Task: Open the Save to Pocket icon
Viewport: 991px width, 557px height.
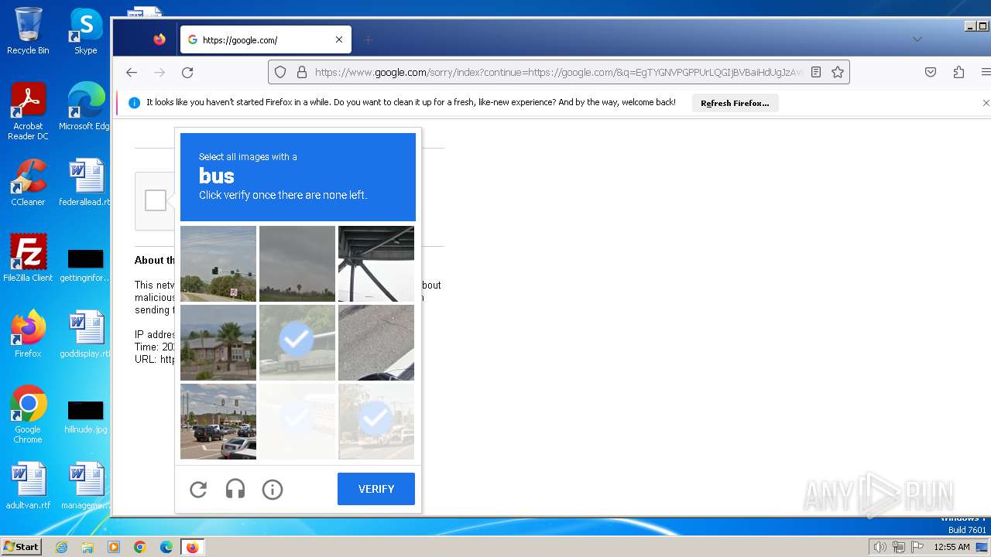Action: 931,72
